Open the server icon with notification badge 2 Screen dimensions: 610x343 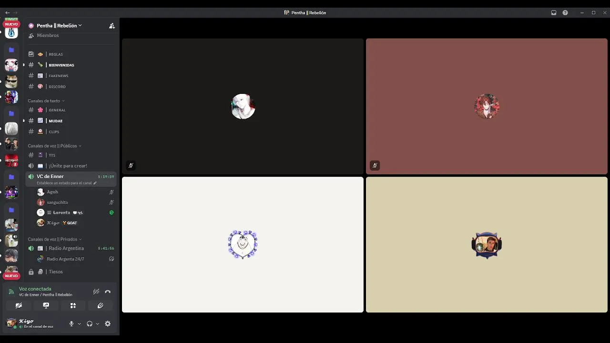11,161
